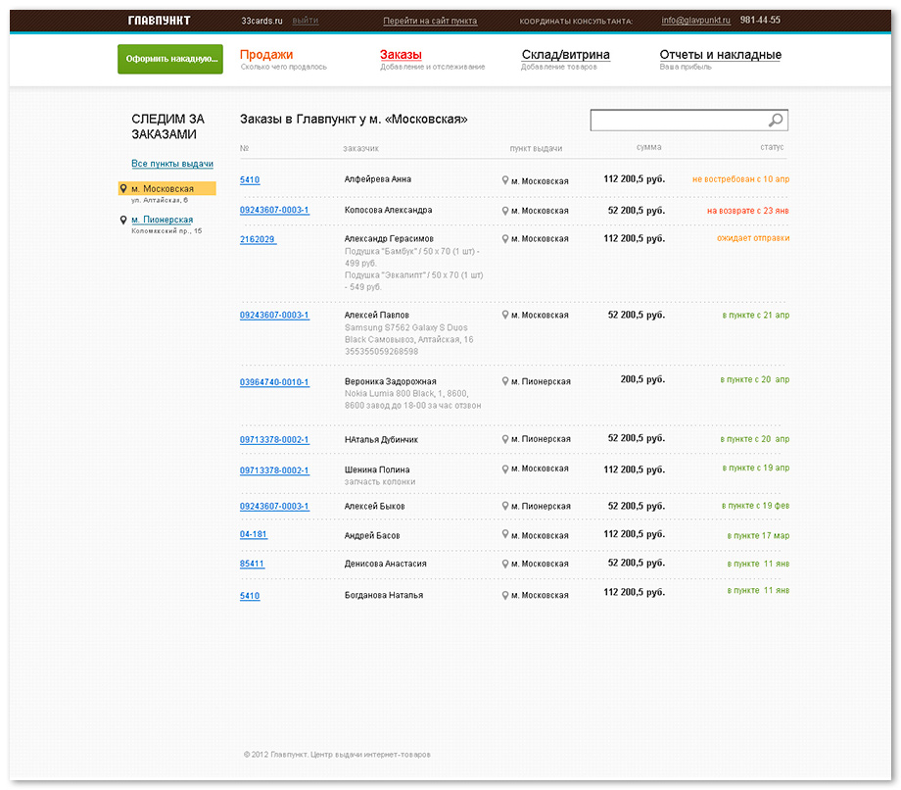Click the заказчик column header
The width and height of the screenshot is (901, 790).
[x=360, y=148]
